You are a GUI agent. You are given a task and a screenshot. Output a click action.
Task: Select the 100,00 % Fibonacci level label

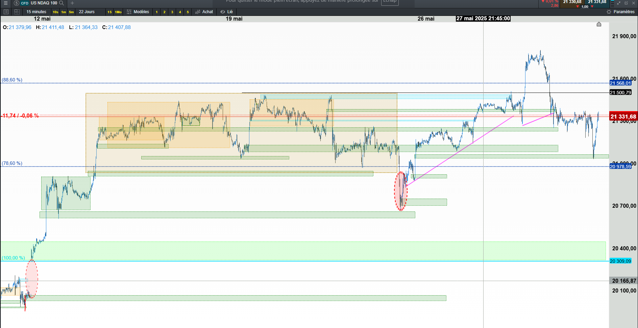[13, 258]
